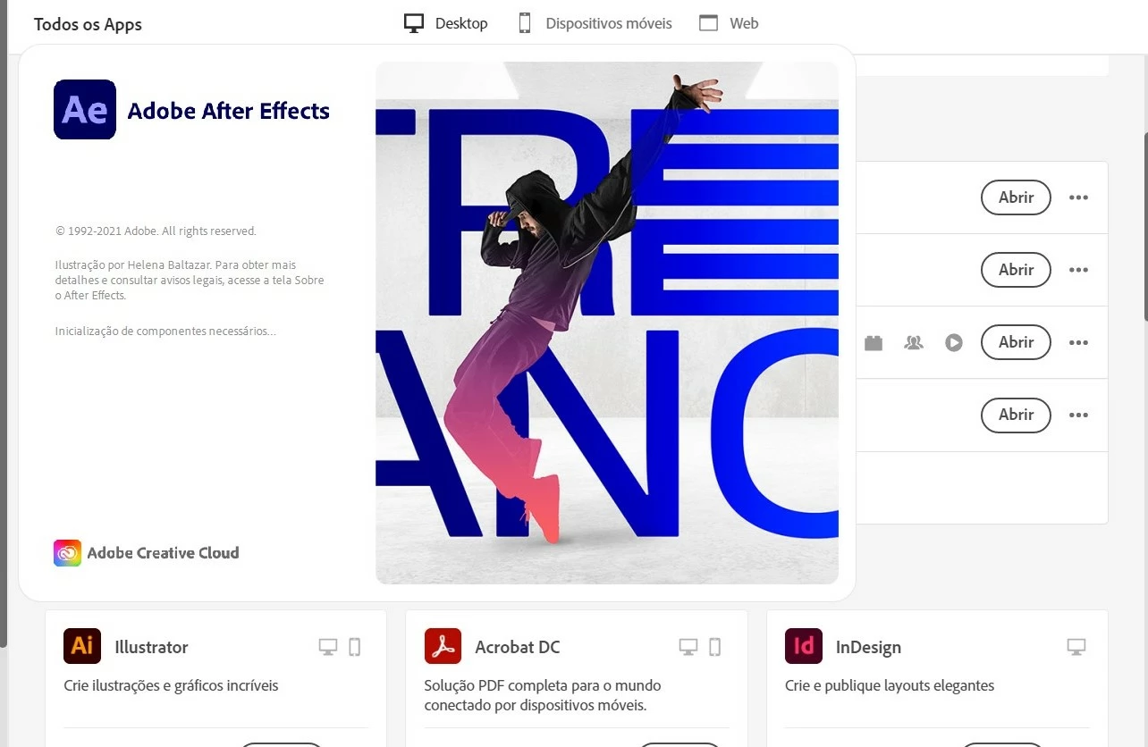Click the bottommost Abrir button
Image resolution: width=1148 pixels, height=747 pixels.
point(1016,415)
